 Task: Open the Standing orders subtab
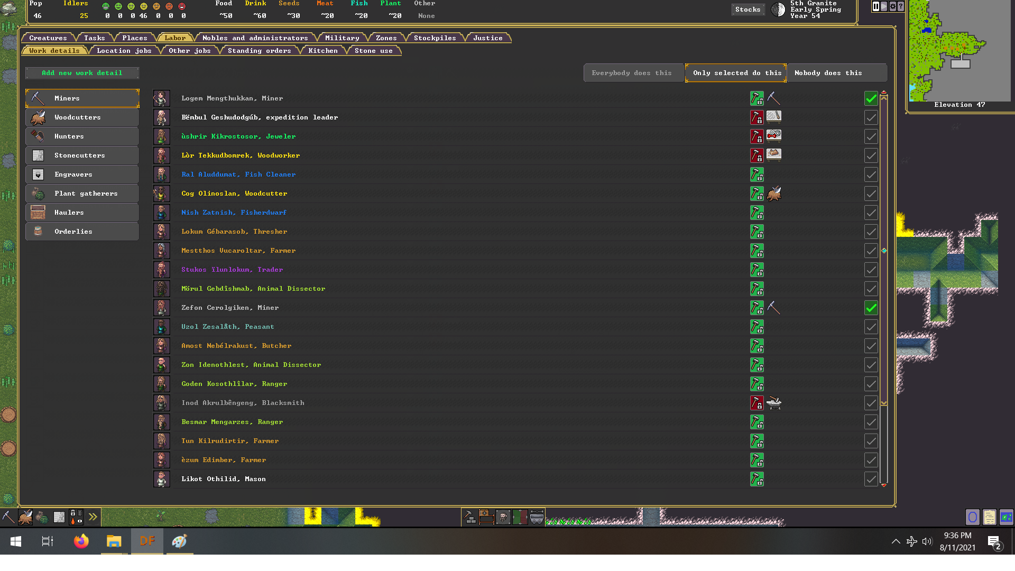pyautogui.click(x=259, y=51)
